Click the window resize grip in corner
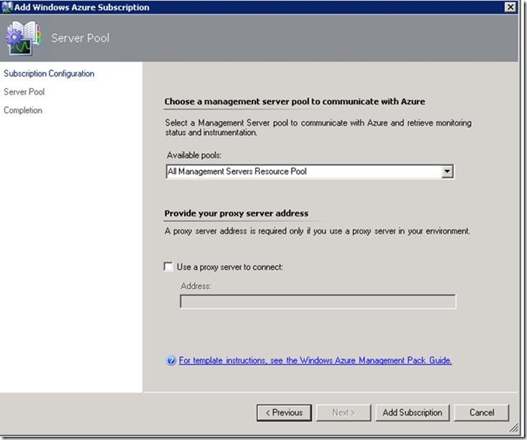The width and height of the screenshot is (527, 440). coord(514,428)
